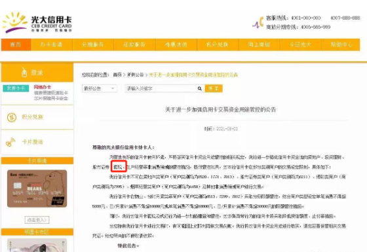Click the customer hotline number 4001-000-000
Image resolution: width=367 pixels, height=252 pixels.
(305, 18)
